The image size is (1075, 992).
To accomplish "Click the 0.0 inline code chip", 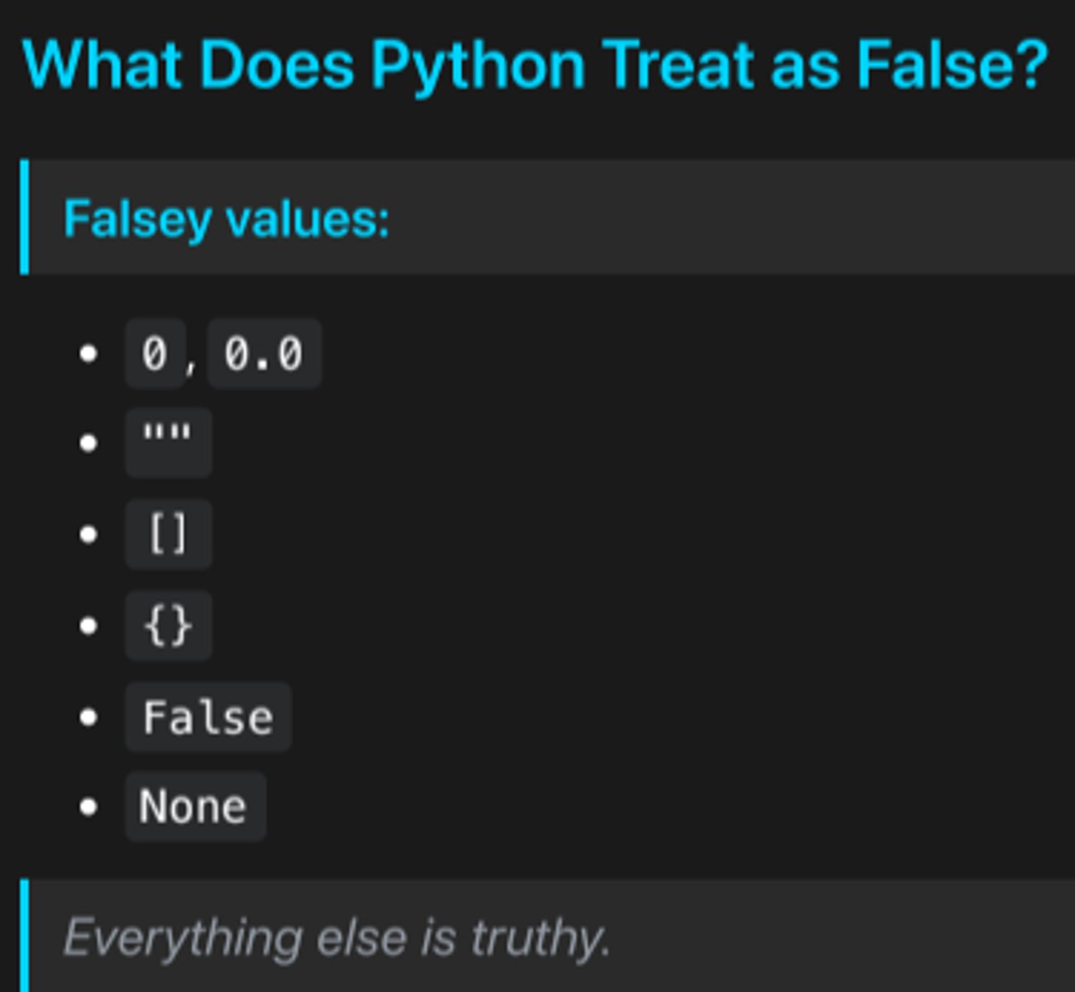I will coord(263,354).
